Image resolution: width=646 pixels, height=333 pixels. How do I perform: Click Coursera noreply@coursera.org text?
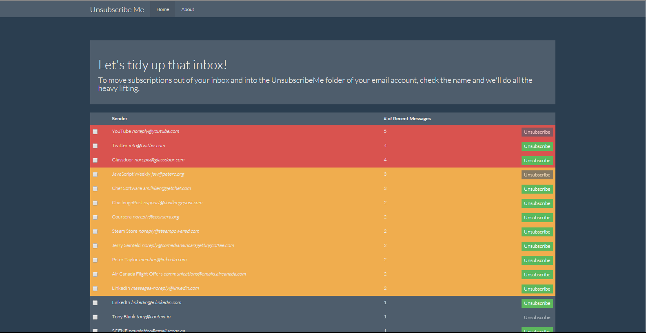tap(146, 217)
